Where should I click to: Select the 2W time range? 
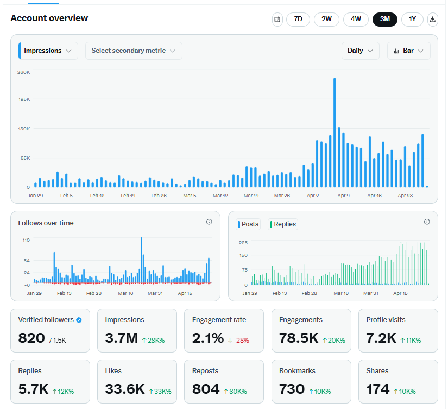tap(326, 20)
